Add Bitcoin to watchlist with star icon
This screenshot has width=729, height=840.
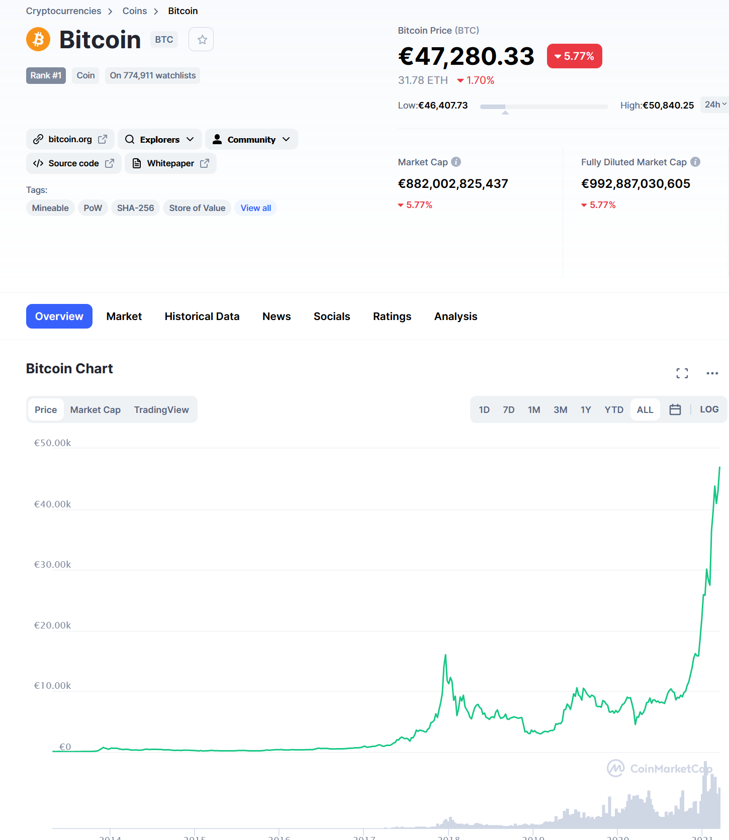tap(201, 39)
